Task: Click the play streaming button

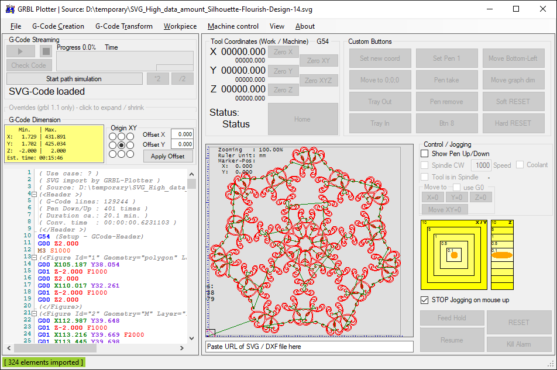Action: point(20,51)
